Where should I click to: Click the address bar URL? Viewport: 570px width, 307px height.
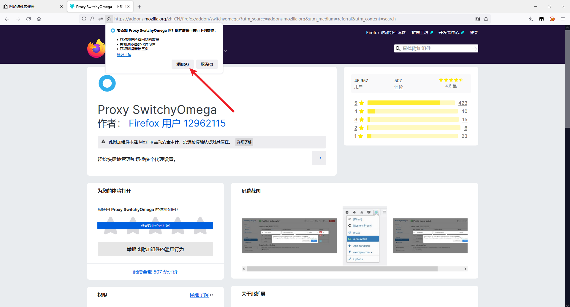255,19
